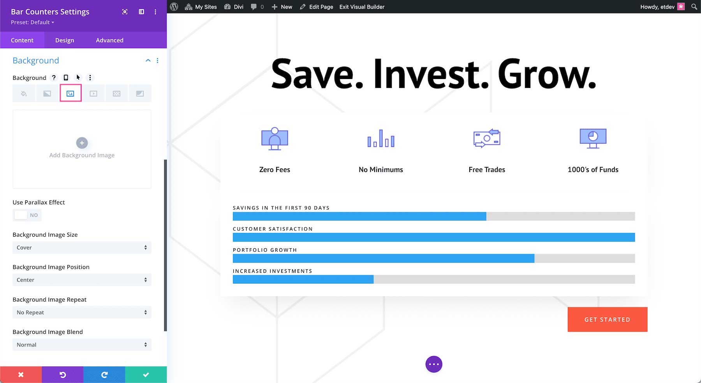The width and height of the screenshot is (701, 383).
Task: Switch to the Content tab
Action: [22, 40]
